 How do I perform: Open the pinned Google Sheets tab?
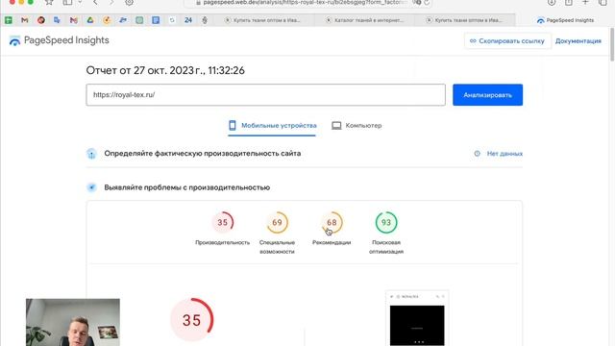coord(9,20)
